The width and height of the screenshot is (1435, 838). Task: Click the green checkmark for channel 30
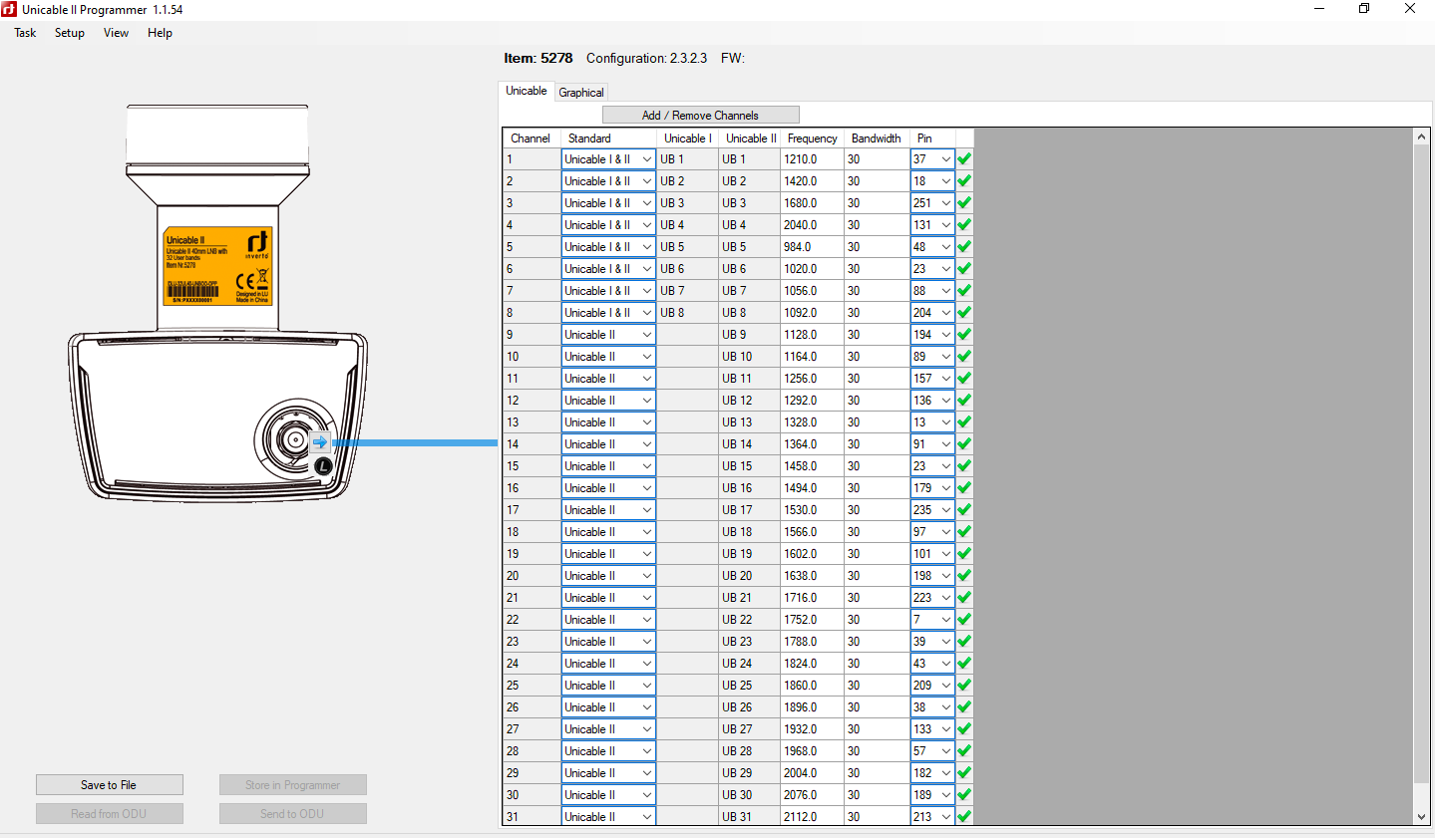[964, 795]
